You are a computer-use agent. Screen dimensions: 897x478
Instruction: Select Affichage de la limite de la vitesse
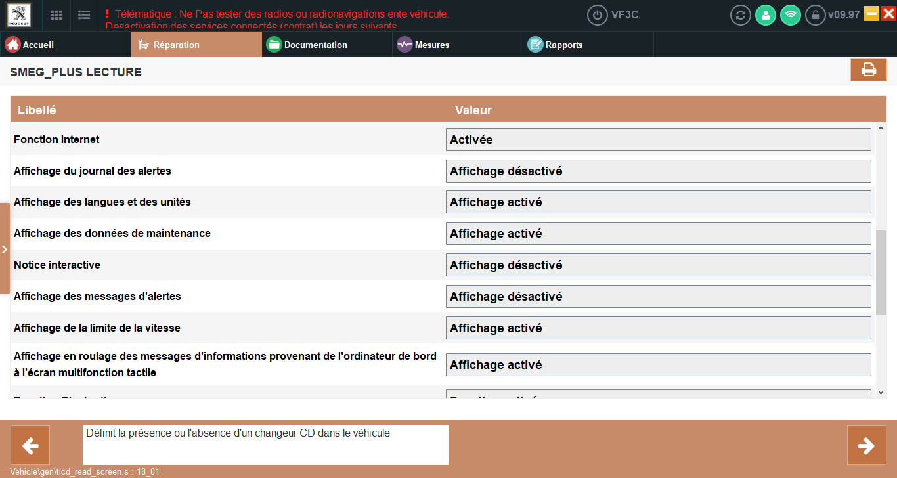click(97, 328)
